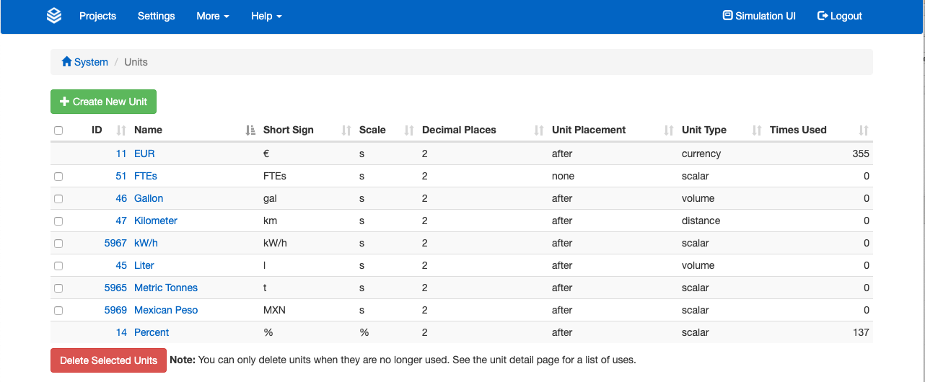Click the home icon in breadcrumb
Viewport: 925px width, 382px height.
coord(67,62)
